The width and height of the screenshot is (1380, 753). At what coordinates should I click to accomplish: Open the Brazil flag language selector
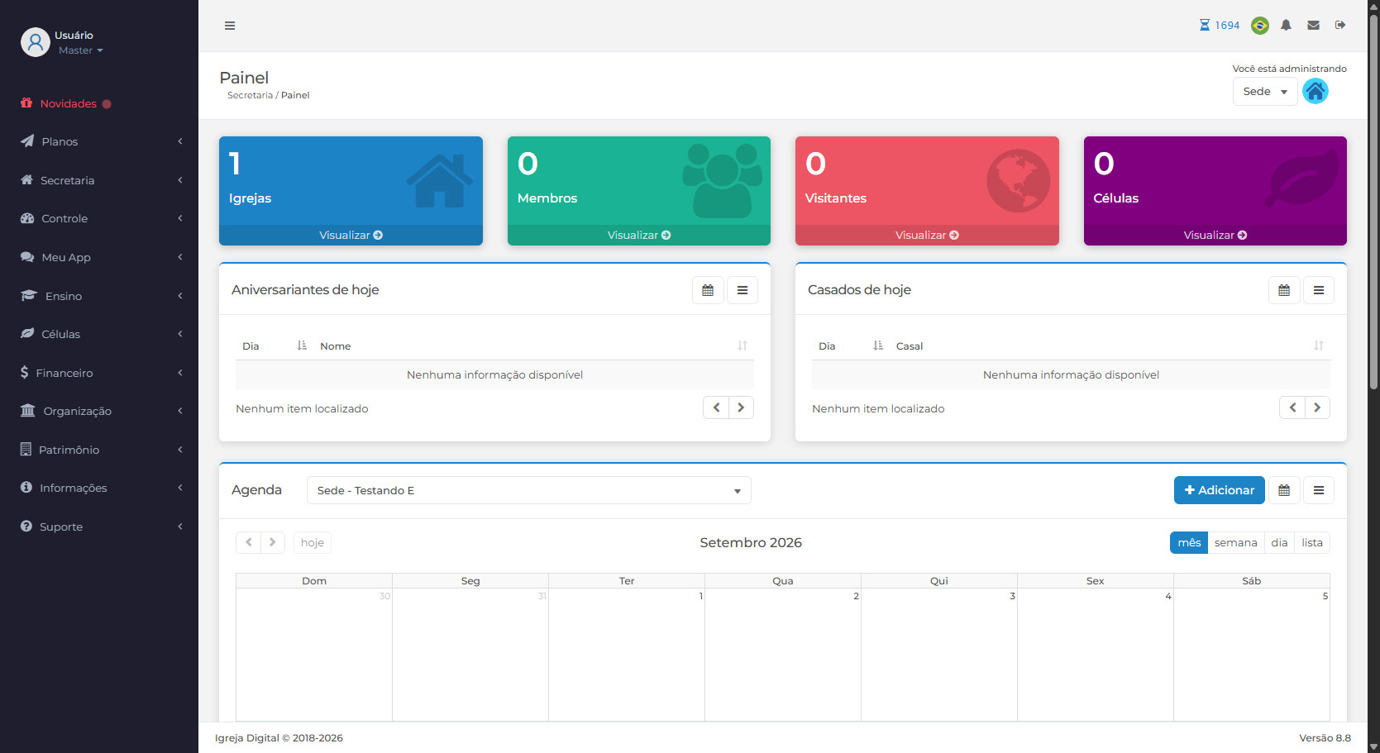[1260, 26]
